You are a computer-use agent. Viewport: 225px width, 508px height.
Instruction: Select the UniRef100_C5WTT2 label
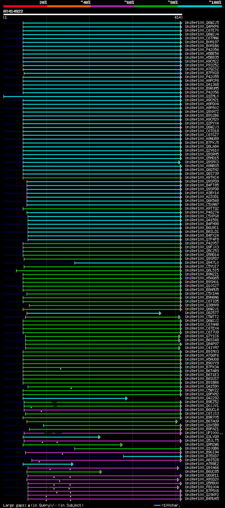(202, 317)
